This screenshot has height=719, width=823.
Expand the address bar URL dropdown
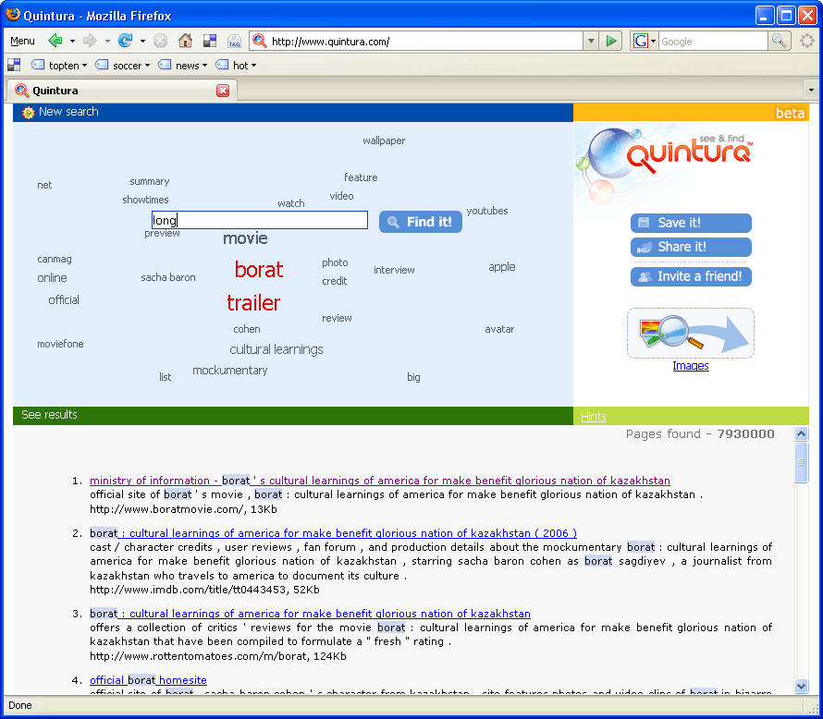point(591,41)
